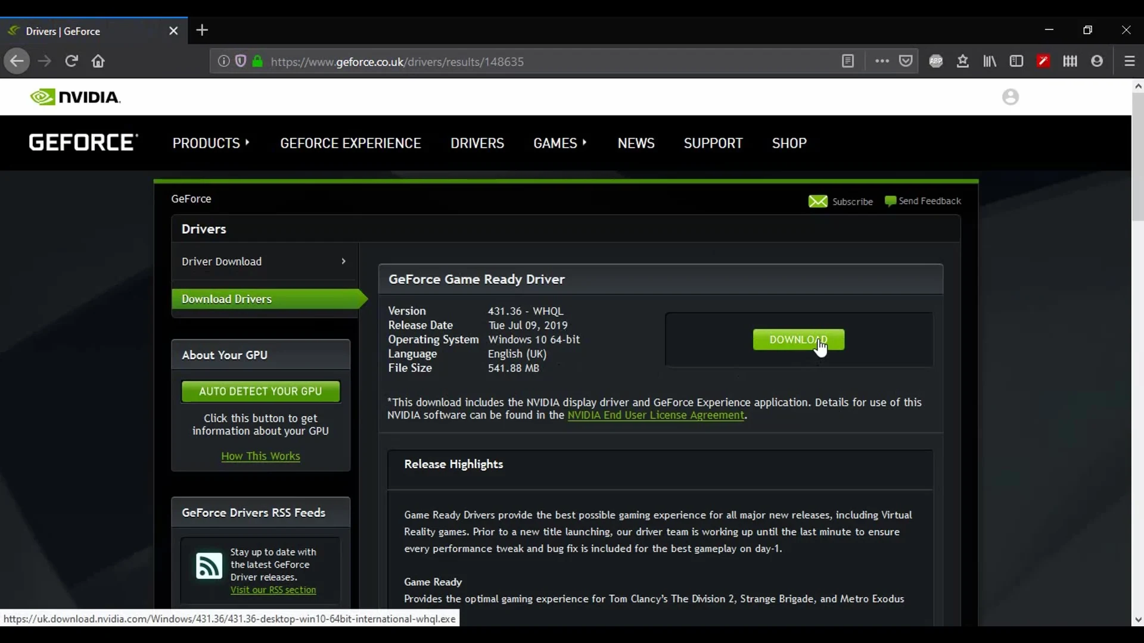Toggle the sidebar view icon
Image resolution: width=1144 pixels, height=643 pixels.
click(x=1016, y=61)
